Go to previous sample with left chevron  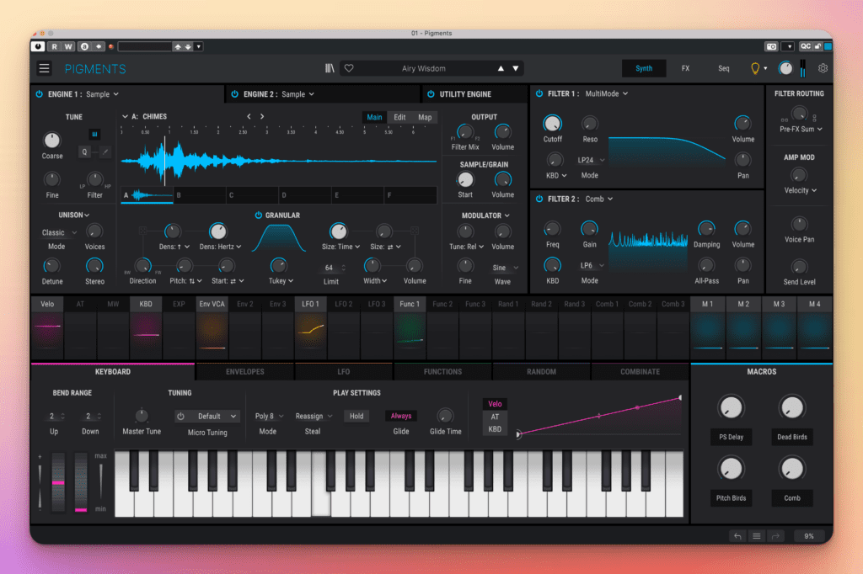tap(249, 116)
